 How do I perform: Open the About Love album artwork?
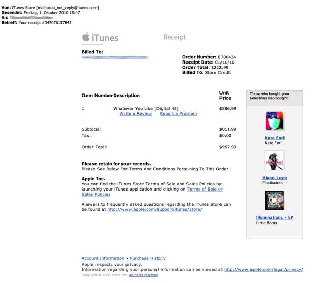274,161
